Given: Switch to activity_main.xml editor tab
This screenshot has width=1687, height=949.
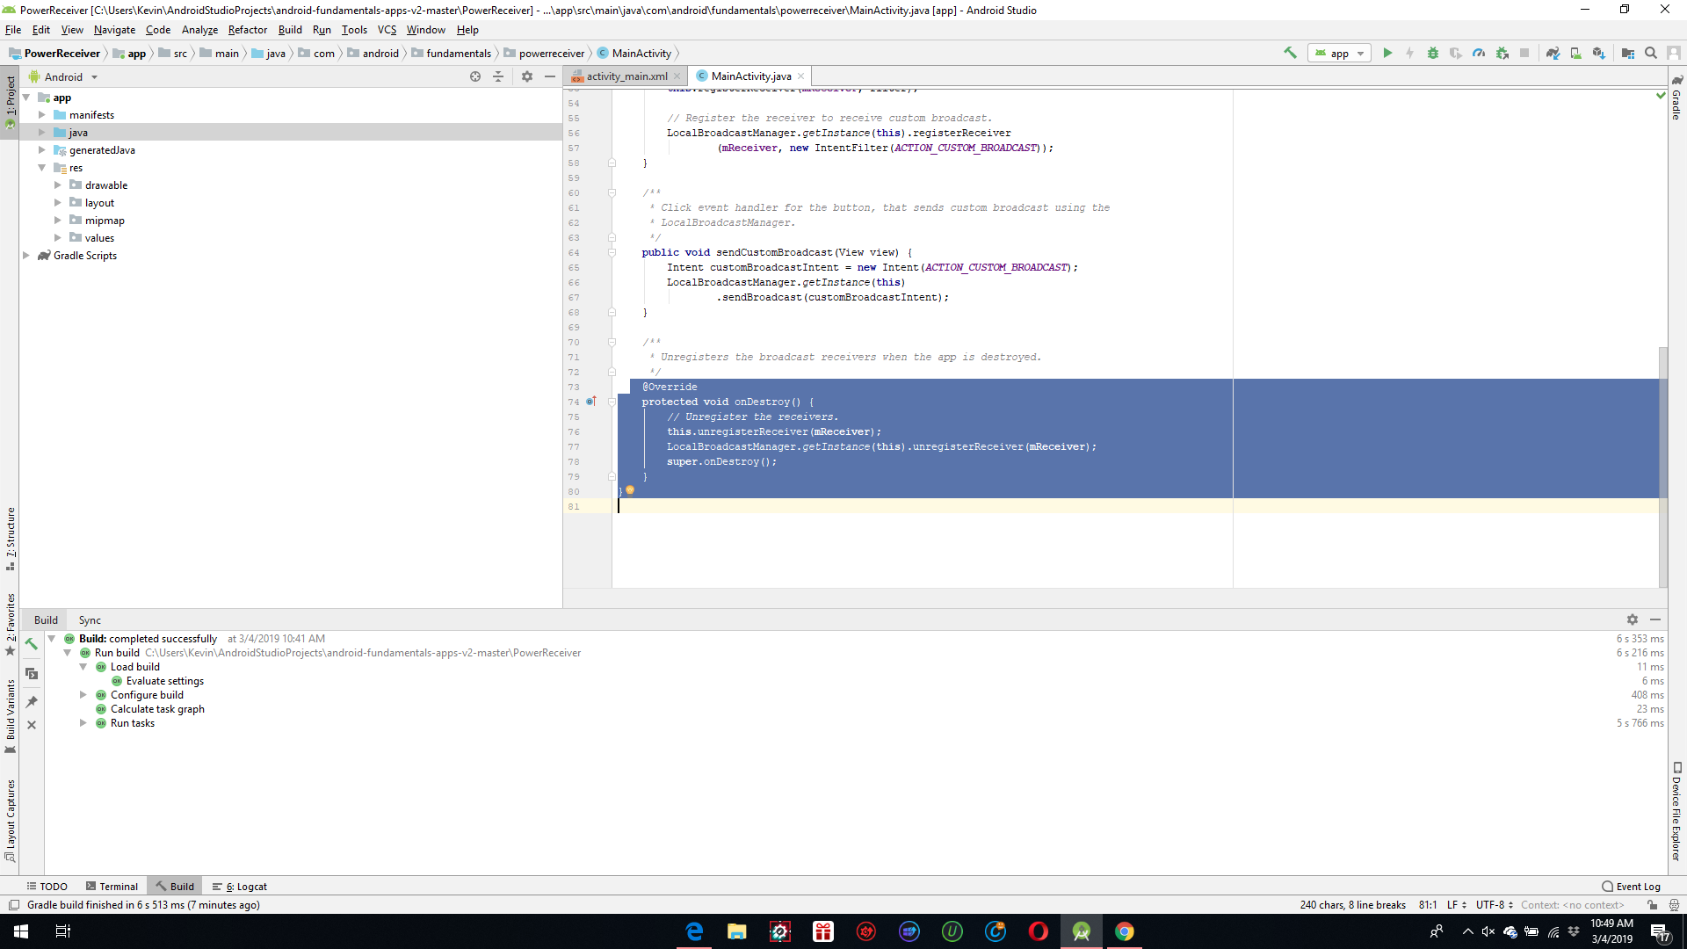Looking at the screenshot, I should click(x=626, y=76).
